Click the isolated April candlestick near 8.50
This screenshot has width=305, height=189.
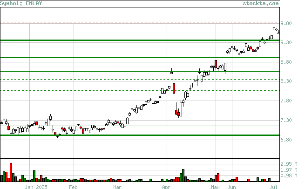click(x=171, y=71)
